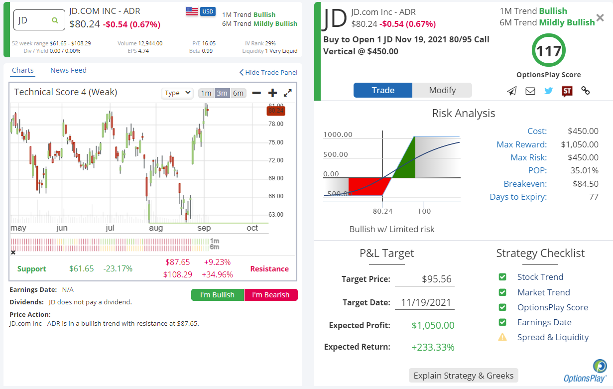Screen dimensions: 613x389
Task: Open the Charts tab
Action: 23,70
